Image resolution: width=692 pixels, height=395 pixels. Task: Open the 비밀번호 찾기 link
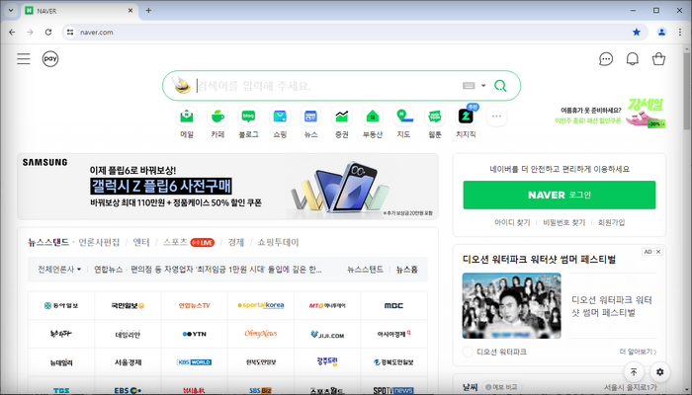pyautogui.click(x=564, y=222)
